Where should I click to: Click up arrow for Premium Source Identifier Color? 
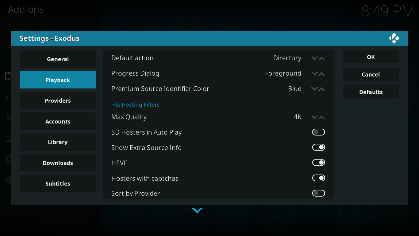coord(322,89)
